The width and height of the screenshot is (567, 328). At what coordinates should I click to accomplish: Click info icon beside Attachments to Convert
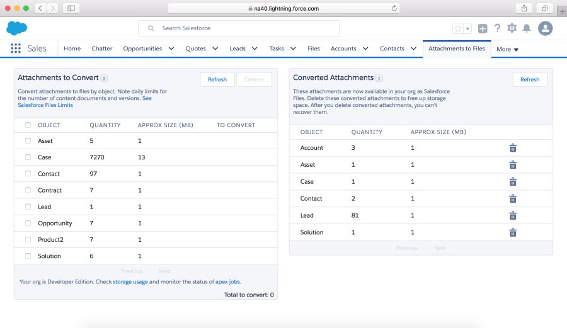click(104, 78)
